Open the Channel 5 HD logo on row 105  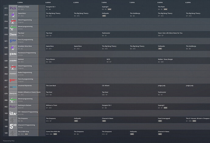[13, 126]
